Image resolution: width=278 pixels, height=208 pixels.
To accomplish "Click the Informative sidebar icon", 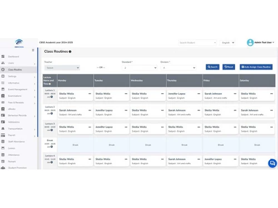I will pyautogui.click(x=3, y=83).
